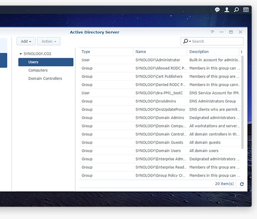Open the Add dropdown button

click(x=26, y=41)
